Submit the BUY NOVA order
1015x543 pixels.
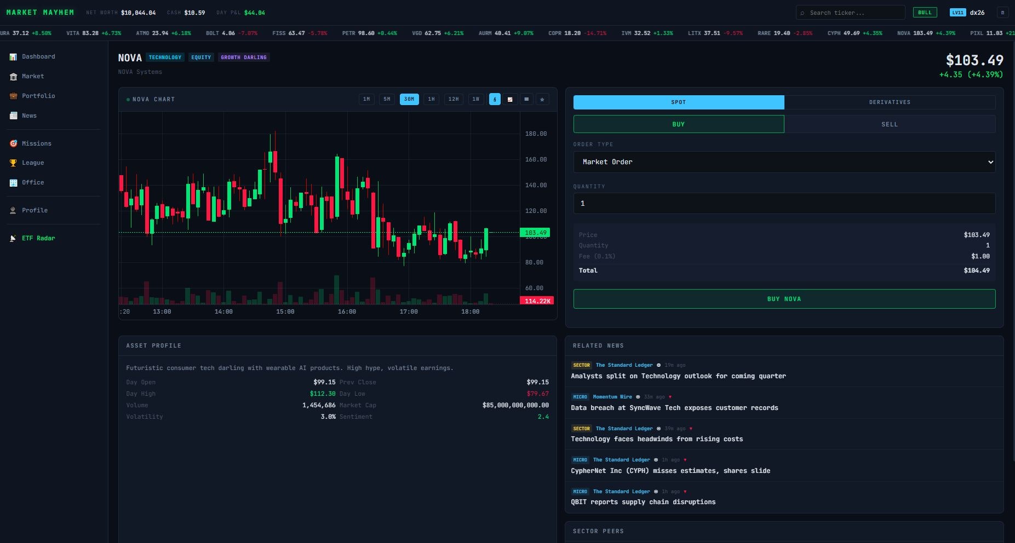pos(784,299)
